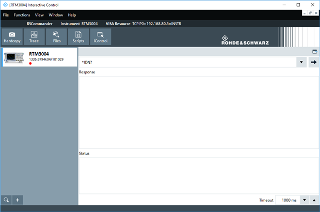320x212 pixels.
Task: Open the Window menu
Action: click(x=56, y=15)
